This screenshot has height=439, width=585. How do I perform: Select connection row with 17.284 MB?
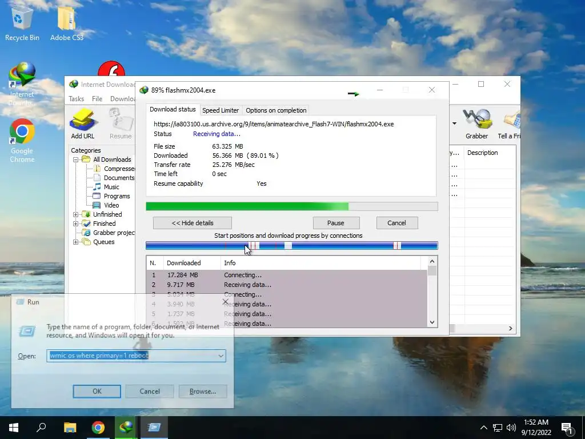pos(287,275)
